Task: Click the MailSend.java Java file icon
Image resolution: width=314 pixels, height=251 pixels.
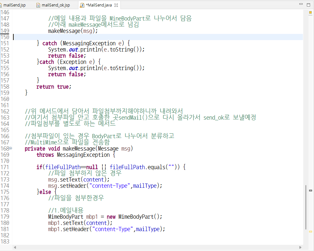Action: click(82, 5)
